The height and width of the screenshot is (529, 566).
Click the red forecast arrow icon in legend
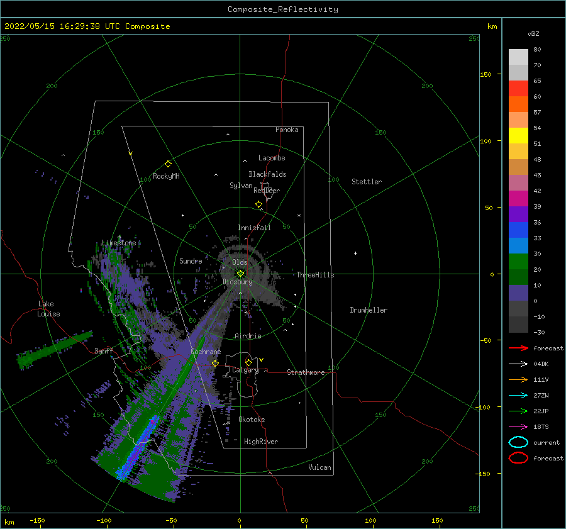pos(518,348)
